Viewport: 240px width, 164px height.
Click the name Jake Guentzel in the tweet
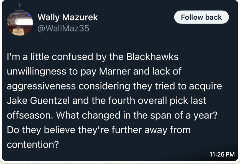(38, 101)
